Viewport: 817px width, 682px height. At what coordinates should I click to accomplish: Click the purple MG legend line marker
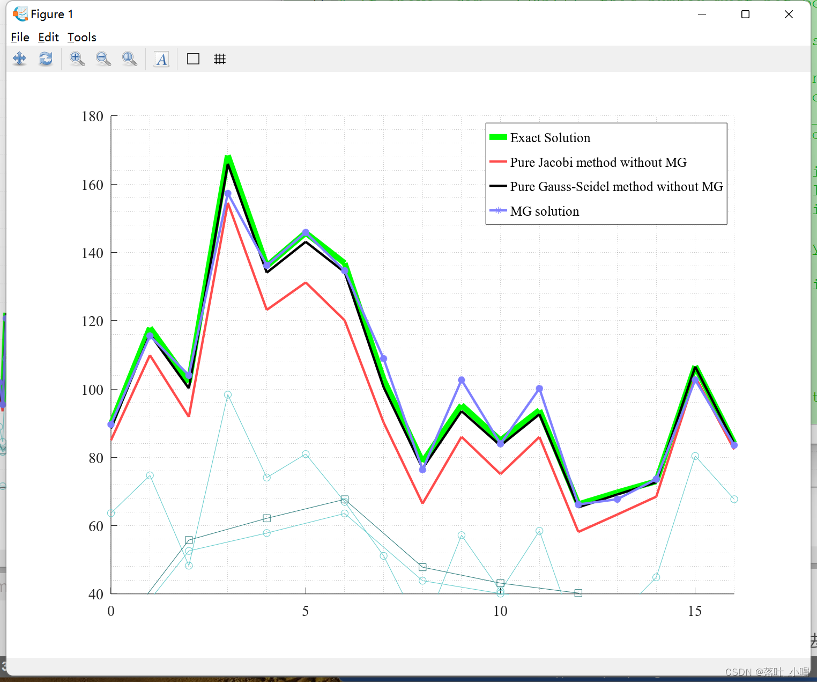[x=498, y=210]
